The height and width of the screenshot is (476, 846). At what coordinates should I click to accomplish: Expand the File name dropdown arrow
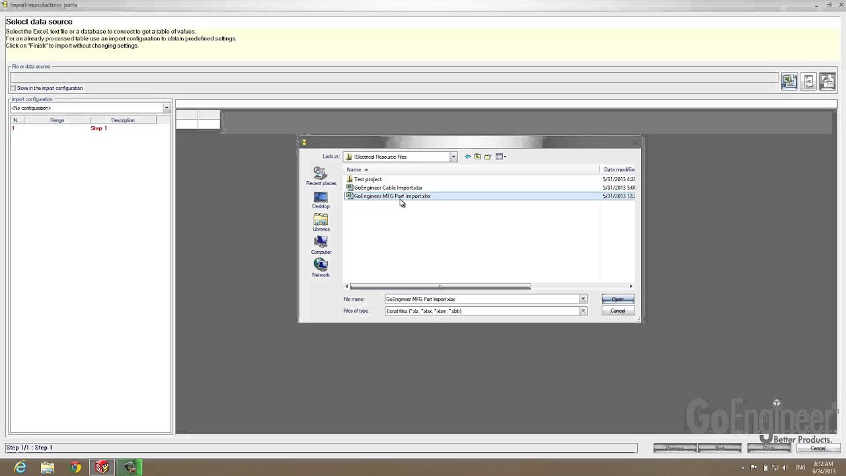point(583,299)
